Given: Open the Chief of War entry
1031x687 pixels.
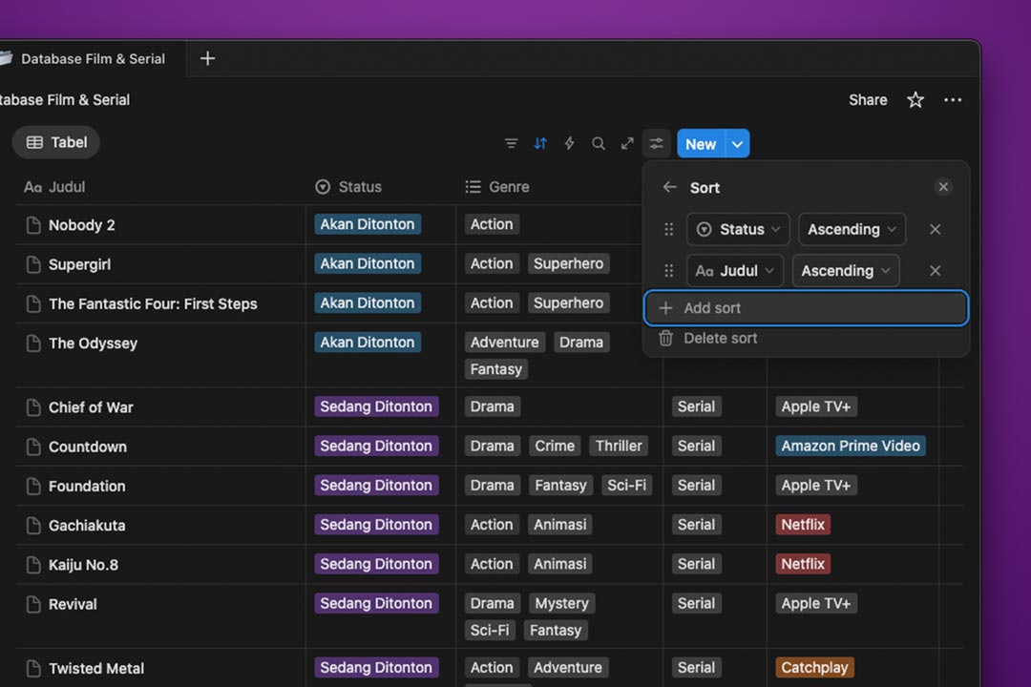Looking at the screenshot, I should (91, 407).
